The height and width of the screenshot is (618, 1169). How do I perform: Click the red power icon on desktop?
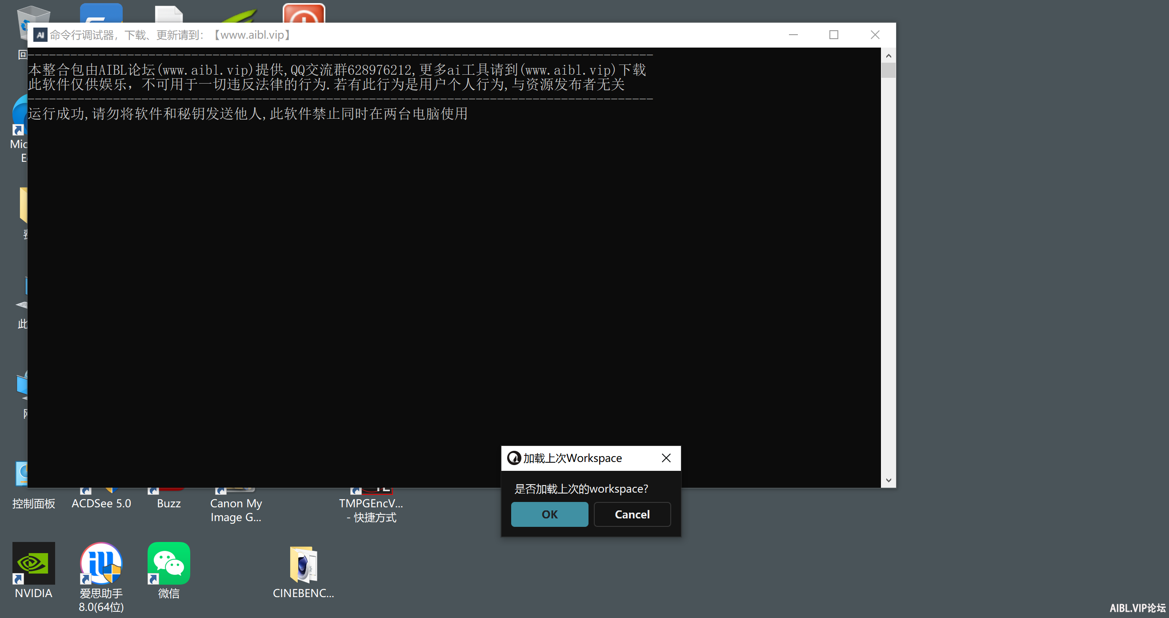[x=304, y=14]
